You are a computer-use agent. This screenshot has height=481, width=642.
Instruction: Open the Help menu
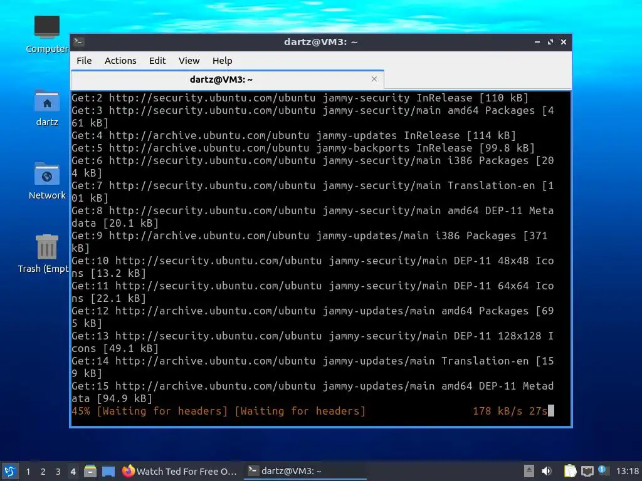click(x=223, y=61)
